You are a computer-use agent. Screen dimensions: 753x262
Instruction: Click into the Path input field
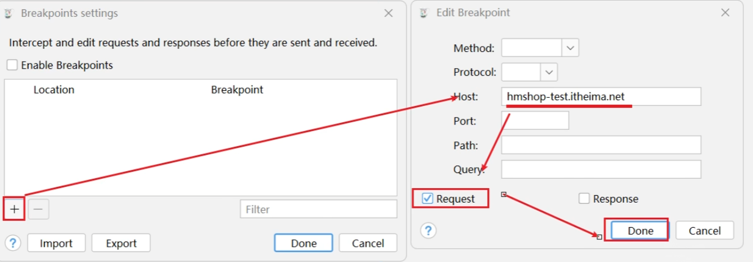point(601,145)
